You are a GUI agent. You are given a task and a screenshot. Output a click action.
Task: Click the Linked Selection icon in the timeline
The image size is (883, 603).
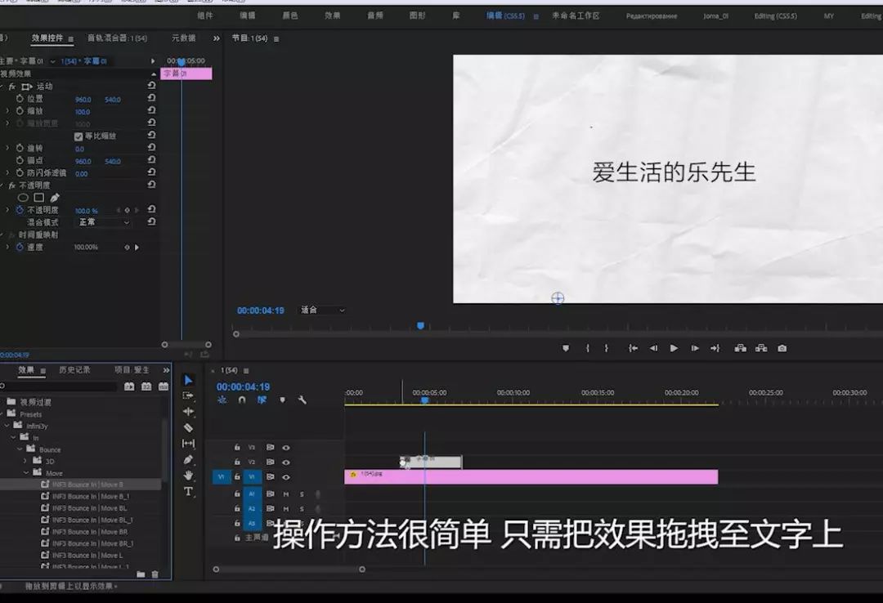(x=262, y=400)
